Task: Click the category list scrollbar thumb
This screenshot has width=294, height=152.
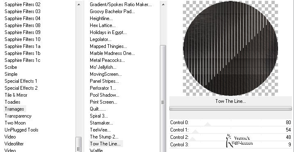Action: tap(79, 145)
